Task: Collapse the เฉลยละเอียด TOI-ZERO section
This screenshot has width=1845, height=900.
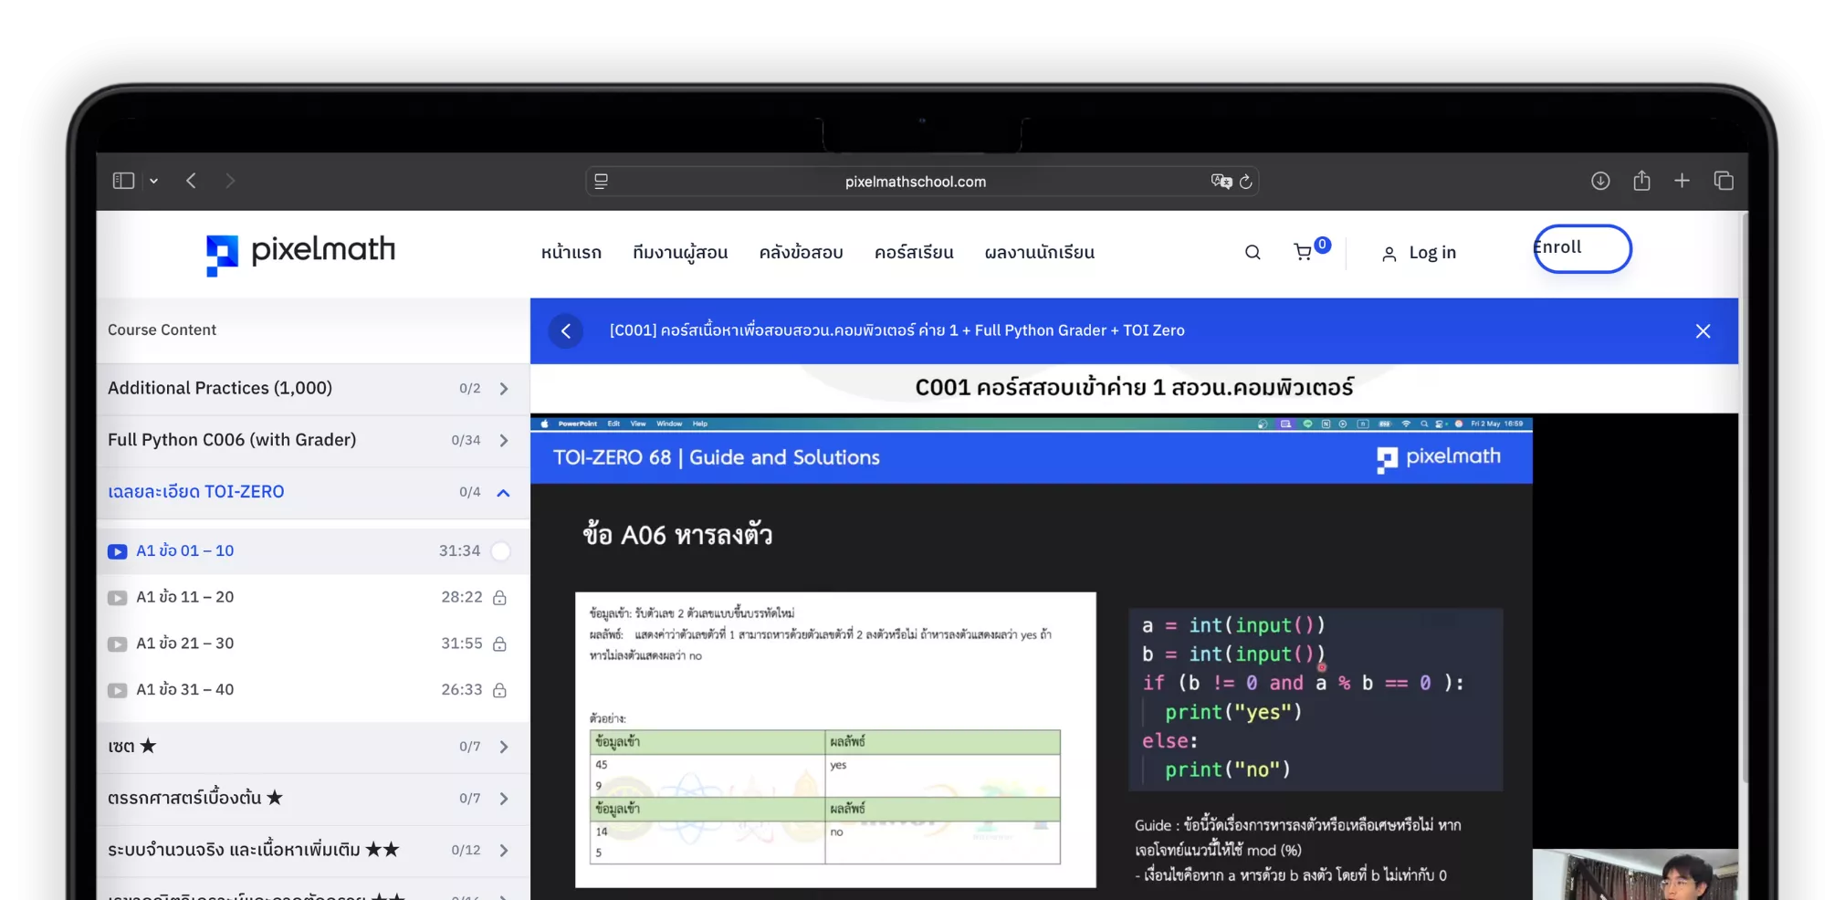Action: click(503, 493)
